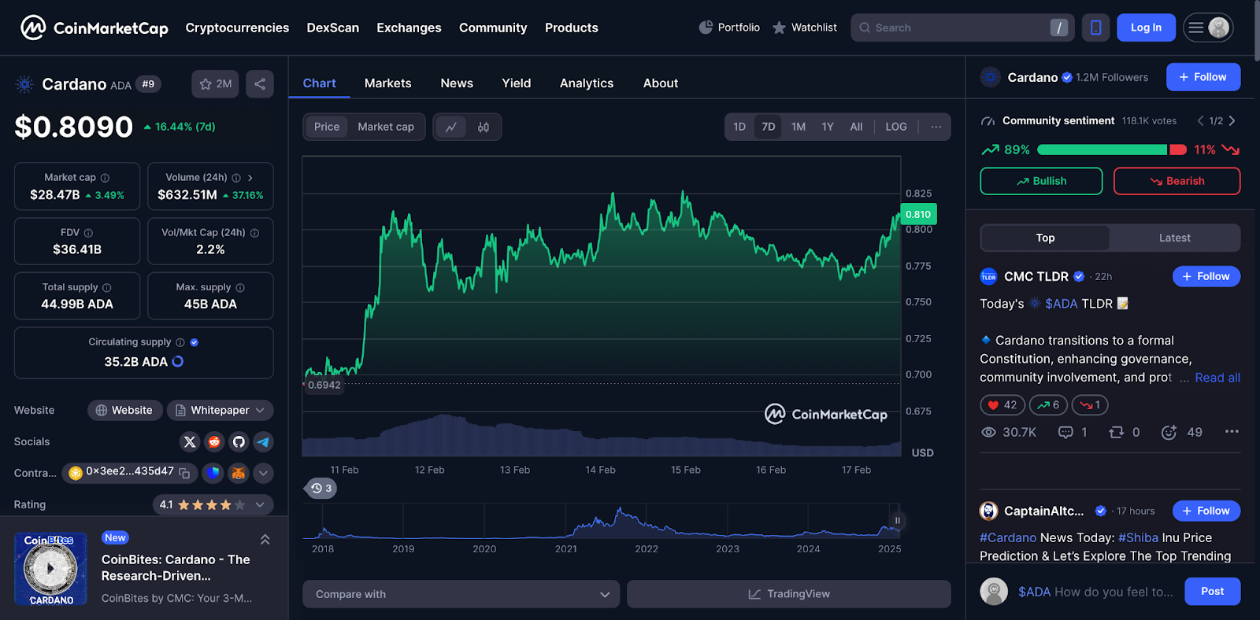This screenshot has height=620, width=1260.
Task: Copy contract address 0×3ee2...435d47
Action: point(184,473)
